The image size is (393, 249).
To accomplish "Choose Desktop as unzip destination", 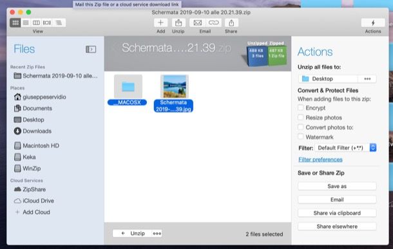I will 328,79.
